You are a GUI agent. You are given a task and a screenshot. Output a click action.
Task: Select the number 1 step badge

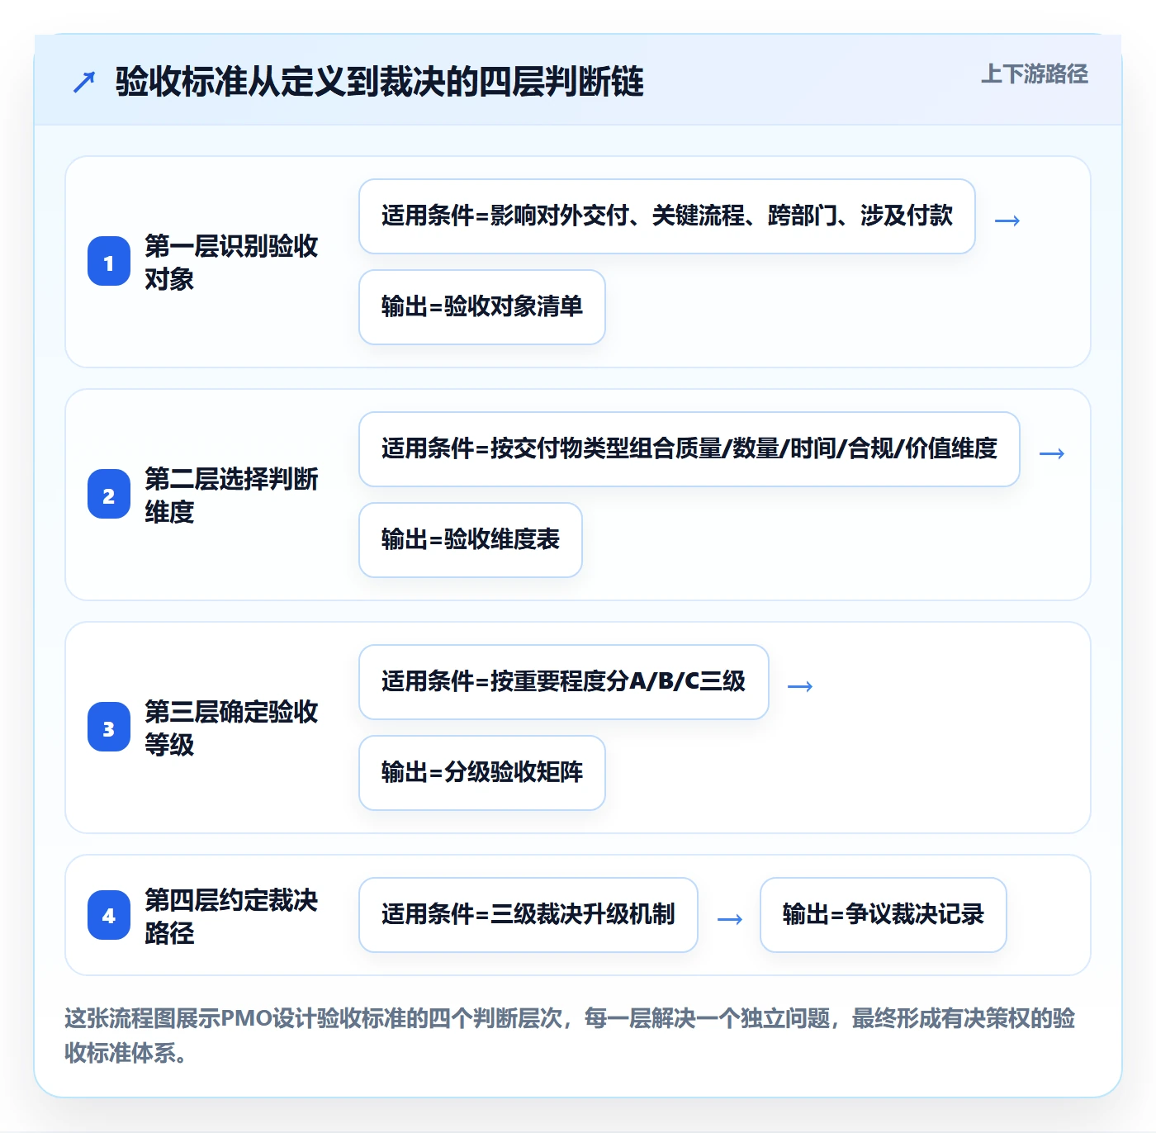[109, 262]
